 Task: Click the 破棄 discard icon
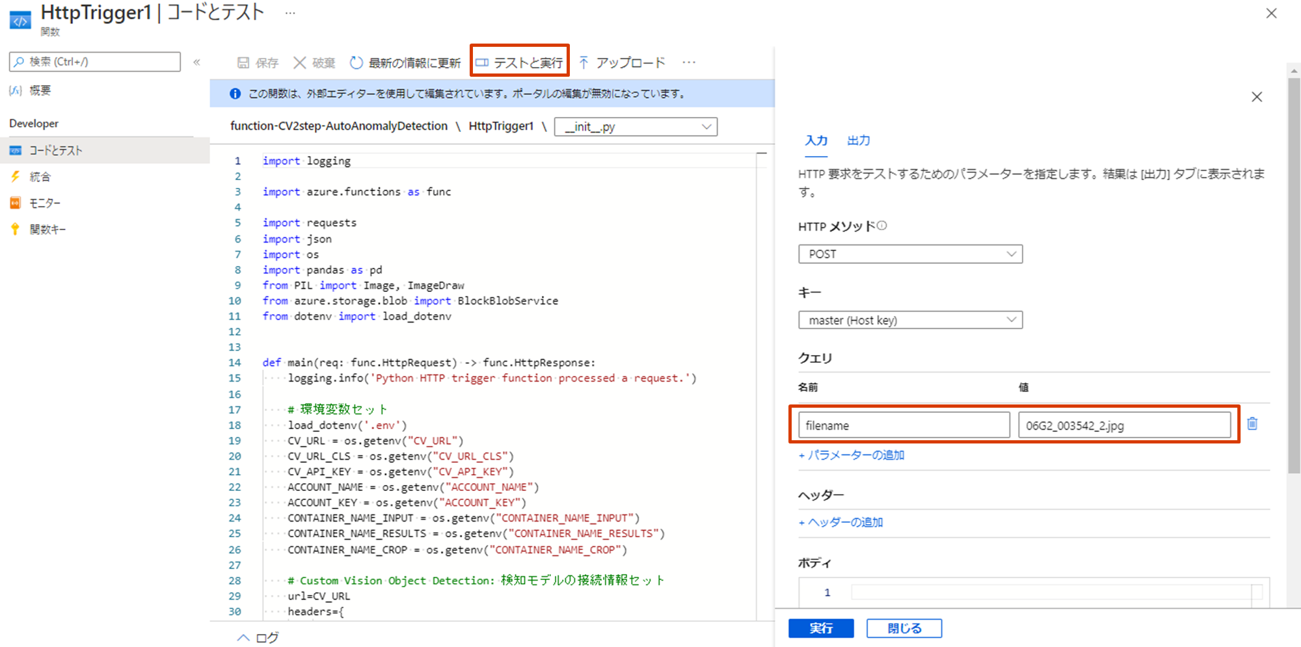click(300, 62)
